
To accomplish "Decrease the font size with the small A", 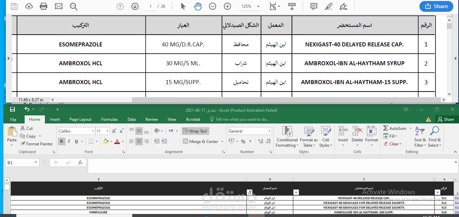I will coord(121,131).
